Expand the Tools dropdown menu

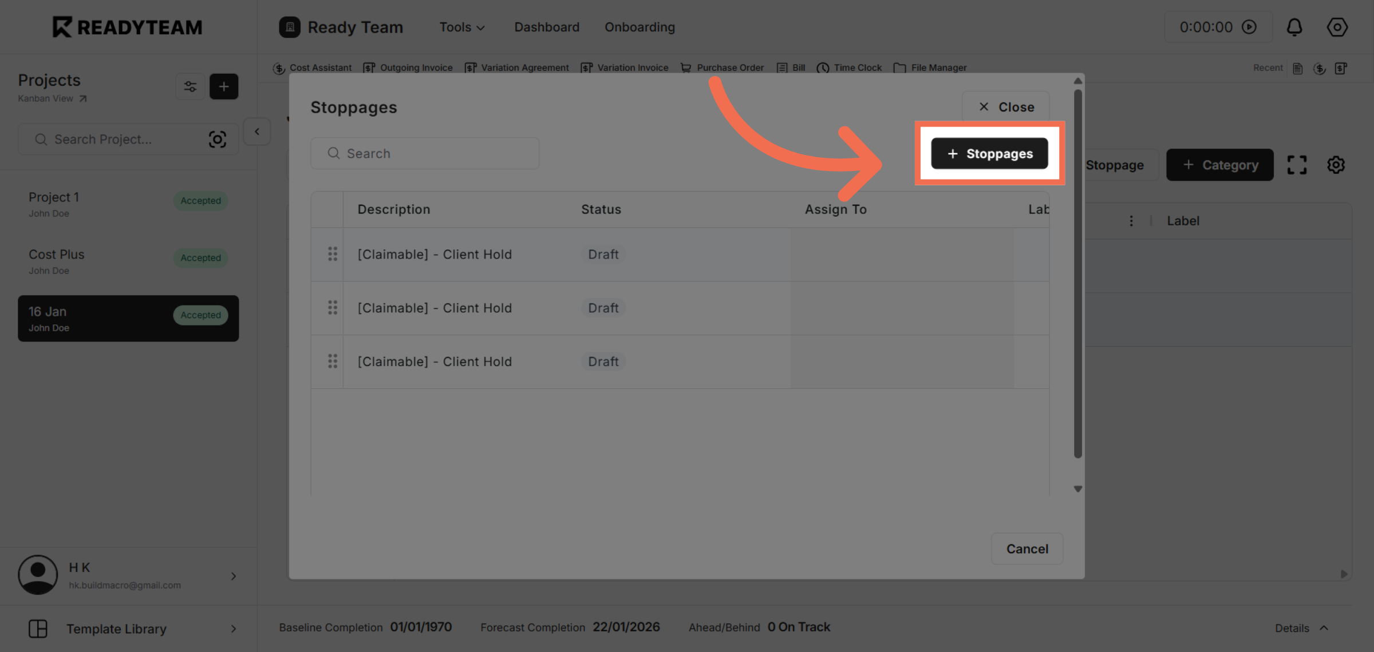462,27
